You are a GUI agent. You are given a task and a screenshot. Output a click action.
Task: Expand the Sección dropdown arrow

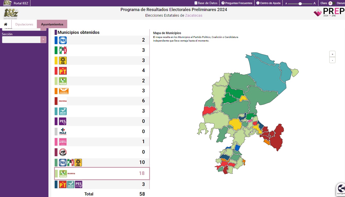click(x=43, y=40)
